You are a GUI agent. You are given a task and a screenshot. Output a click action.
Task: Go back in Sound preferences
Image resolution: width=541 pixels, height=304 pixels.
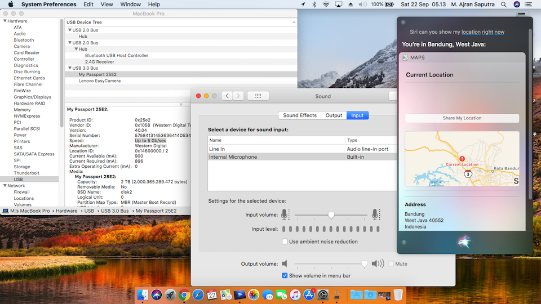tap(227, 96)
